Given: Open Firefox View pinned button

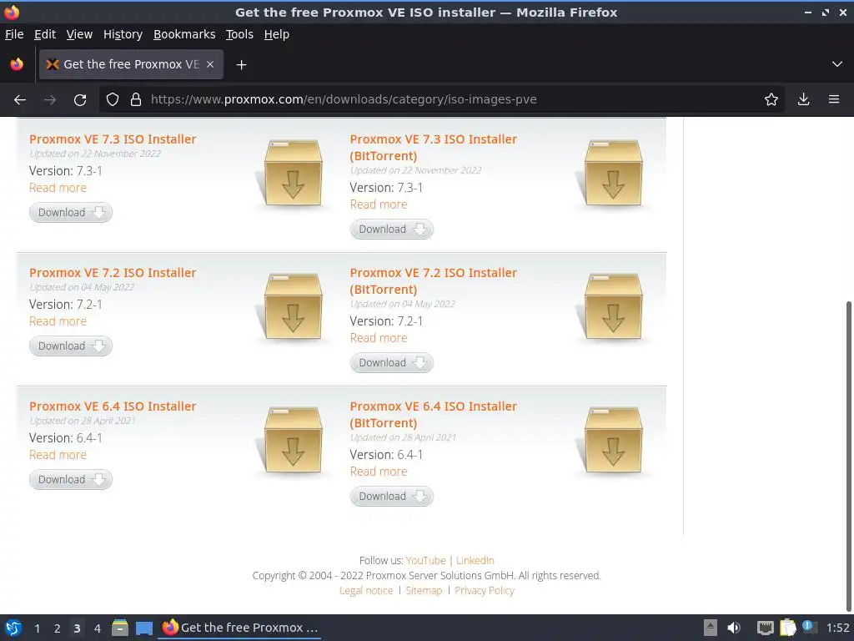Looking at the screenshot, I should pyautogui.click(x=17, y=64).
